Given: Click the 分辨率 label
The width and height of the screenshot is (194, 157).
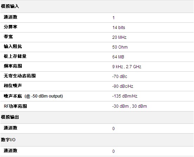Looking at the screenshot, I should (x=11, y=27).
